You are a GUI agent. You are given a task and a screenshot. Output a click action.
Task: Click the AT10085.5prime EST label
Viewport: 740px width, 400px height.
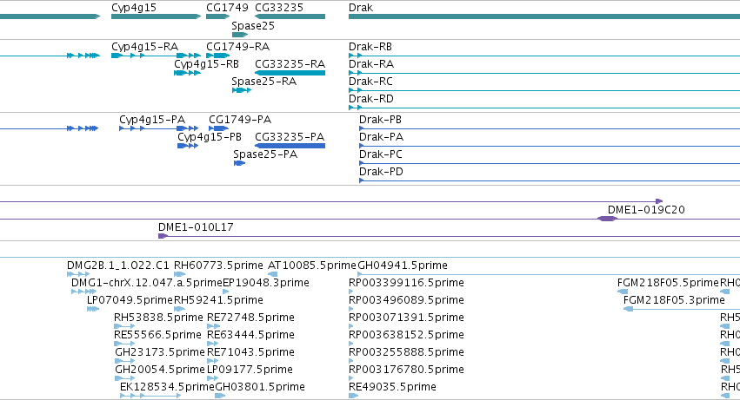point(312,266)
